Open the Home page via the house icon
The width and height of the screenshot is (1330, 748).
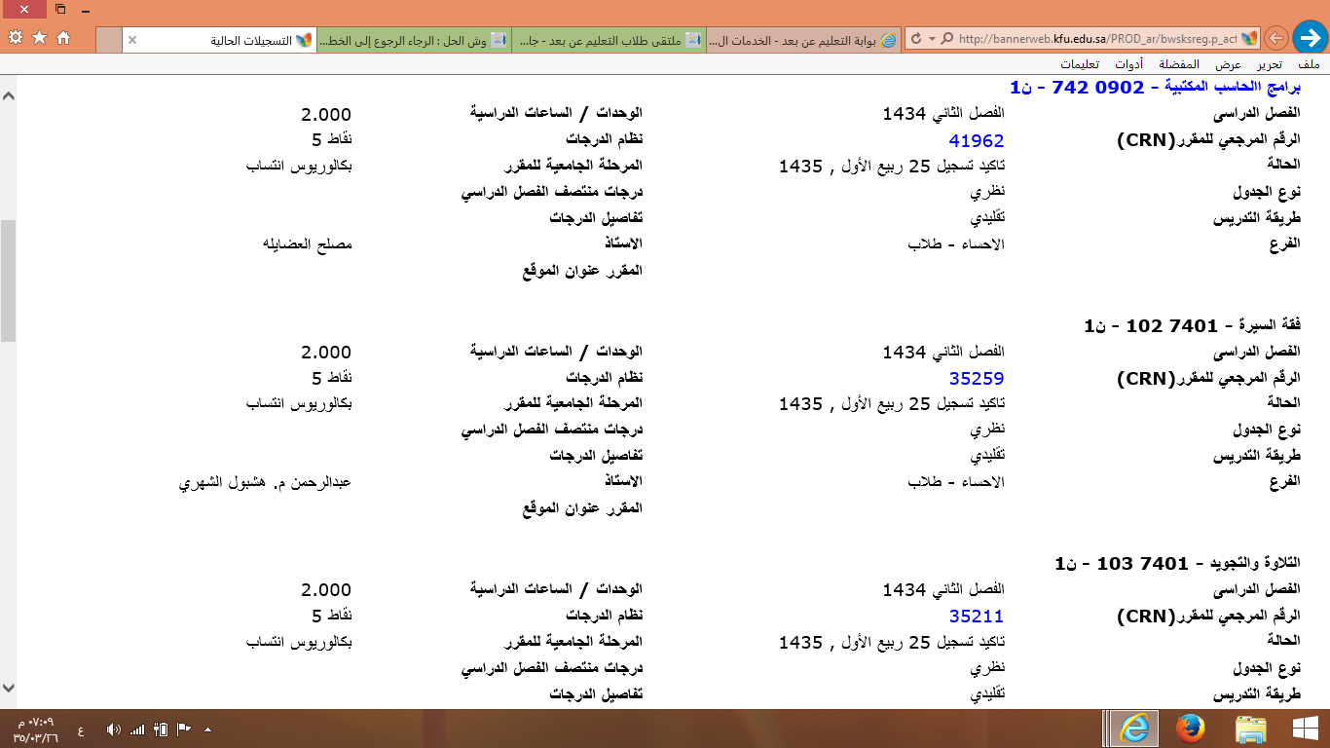pos(63,38)
